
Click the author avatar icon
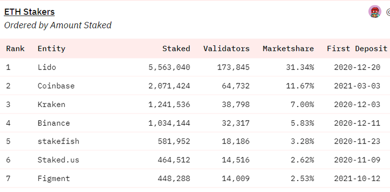(375, 12)
